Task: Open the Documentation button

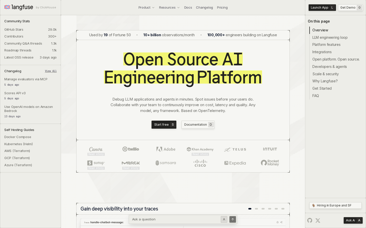Action: (198, 125)
